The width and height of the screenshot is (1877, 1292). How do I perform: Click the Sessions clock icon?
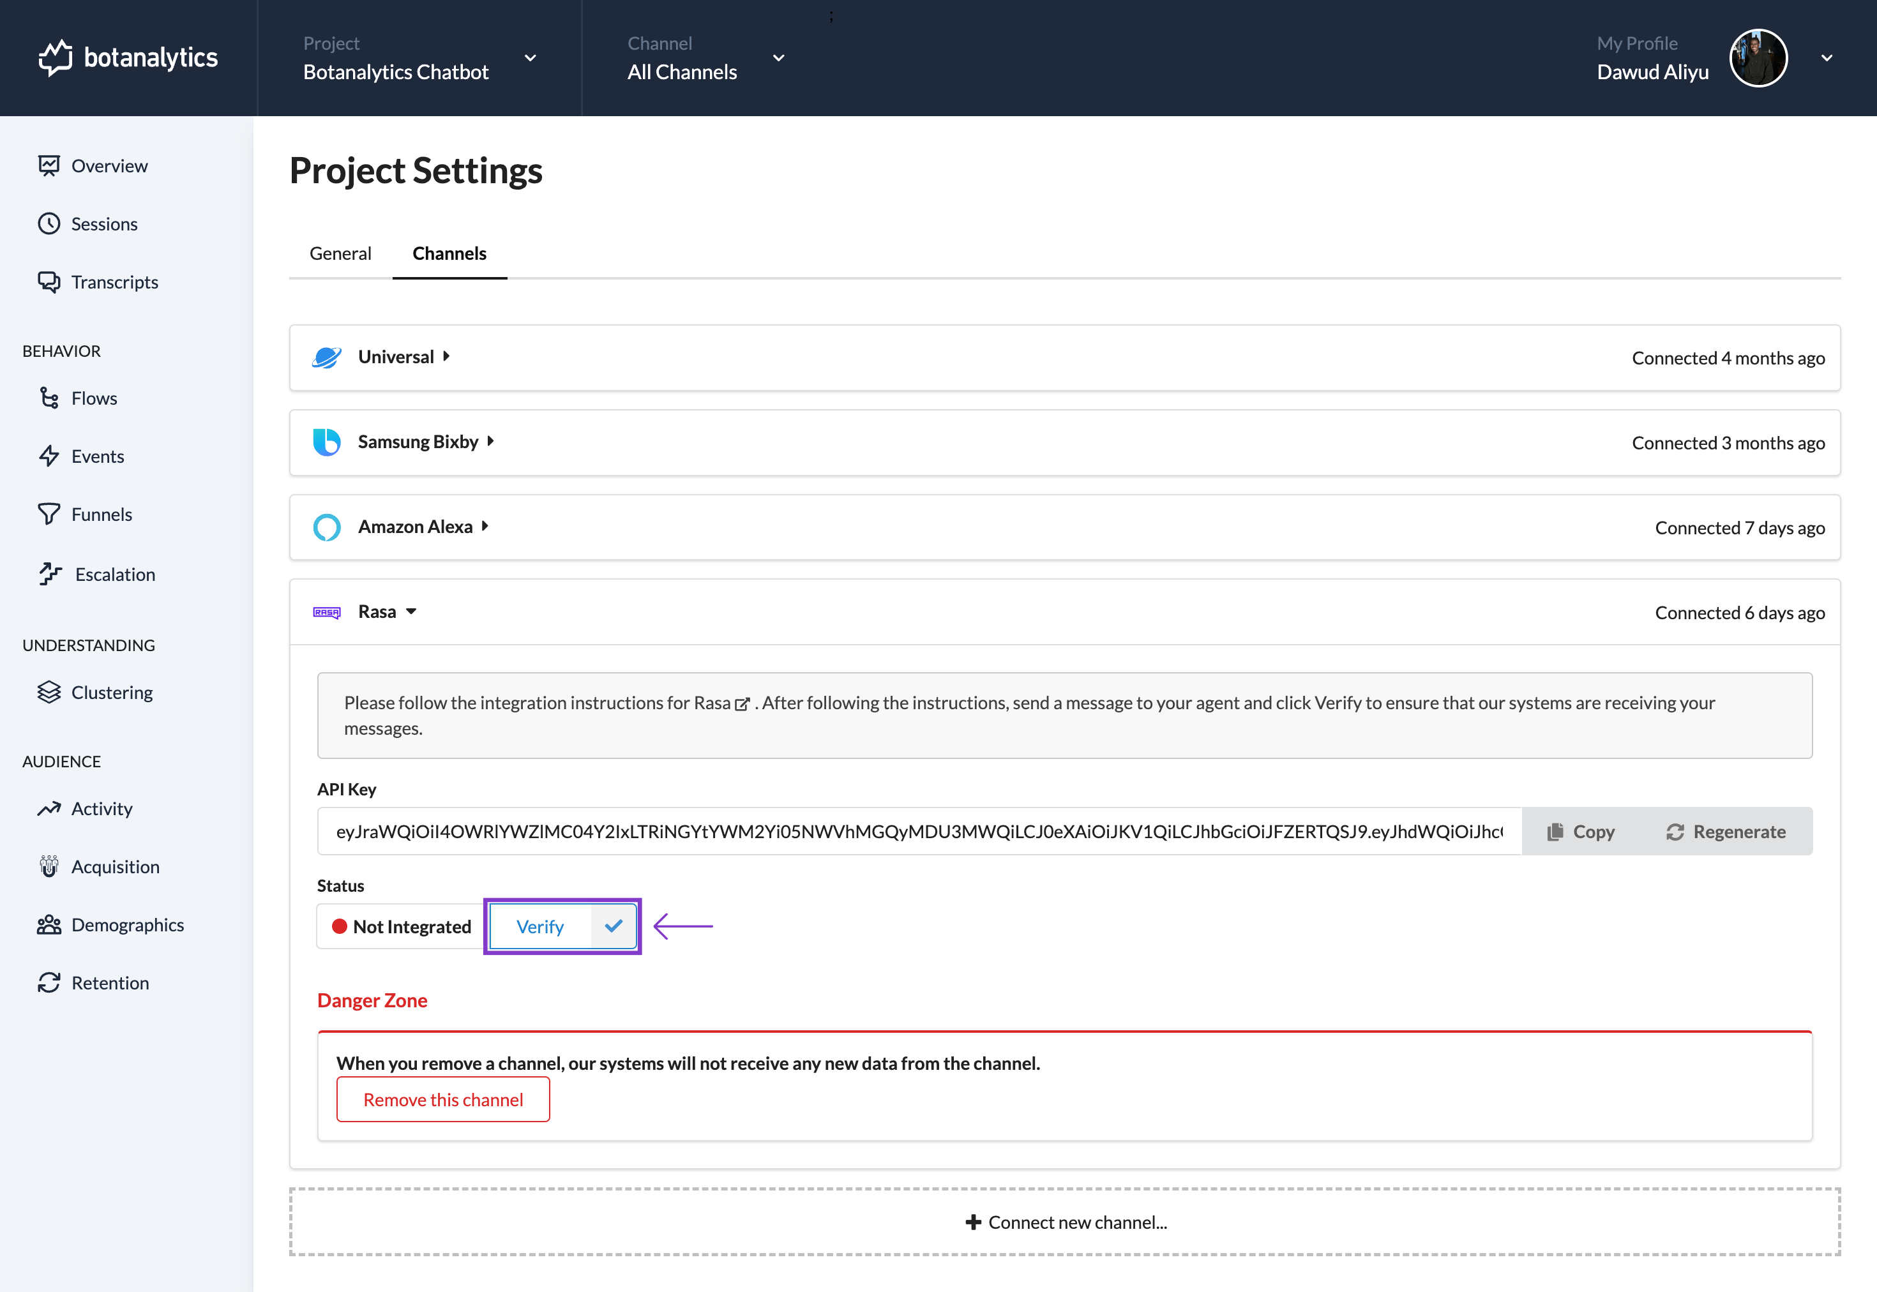click(49, 223)
